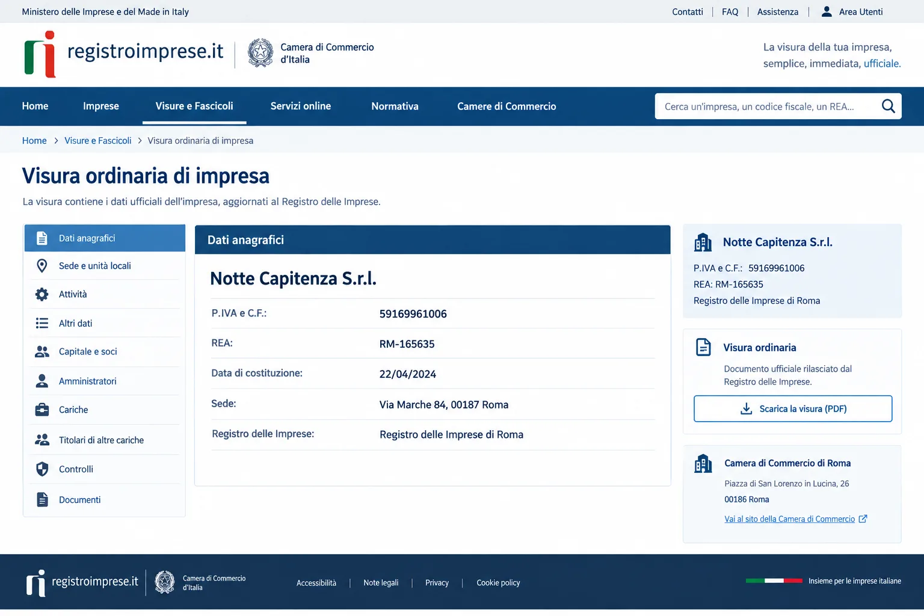Click the Visura ordinaria document icon
The width and height of the screenshot is (924, 616).
[703, 347]
